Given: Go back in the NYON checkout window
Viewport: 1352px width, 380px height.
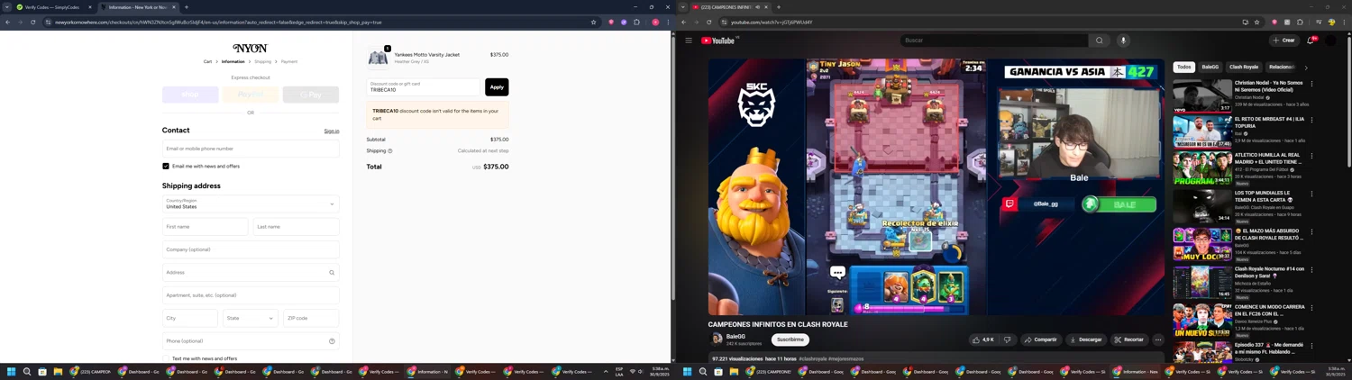Looking at the screenshot, I should pyautogui.click(x=8, y=23).
